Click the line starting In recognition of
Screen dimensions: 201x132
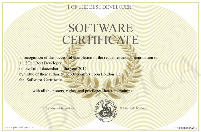88,58
